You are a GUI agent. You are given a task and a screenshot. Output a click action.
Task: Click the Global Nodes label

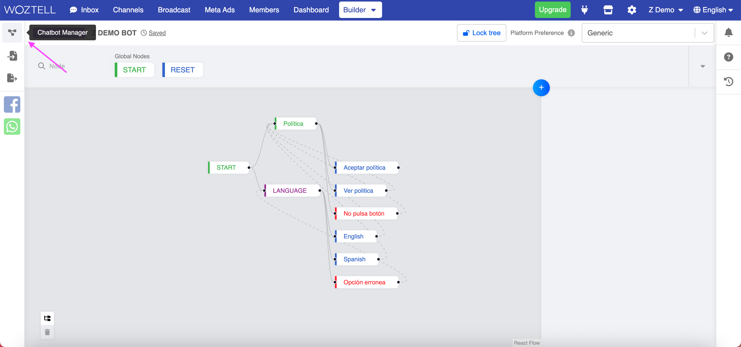[132, 56]
